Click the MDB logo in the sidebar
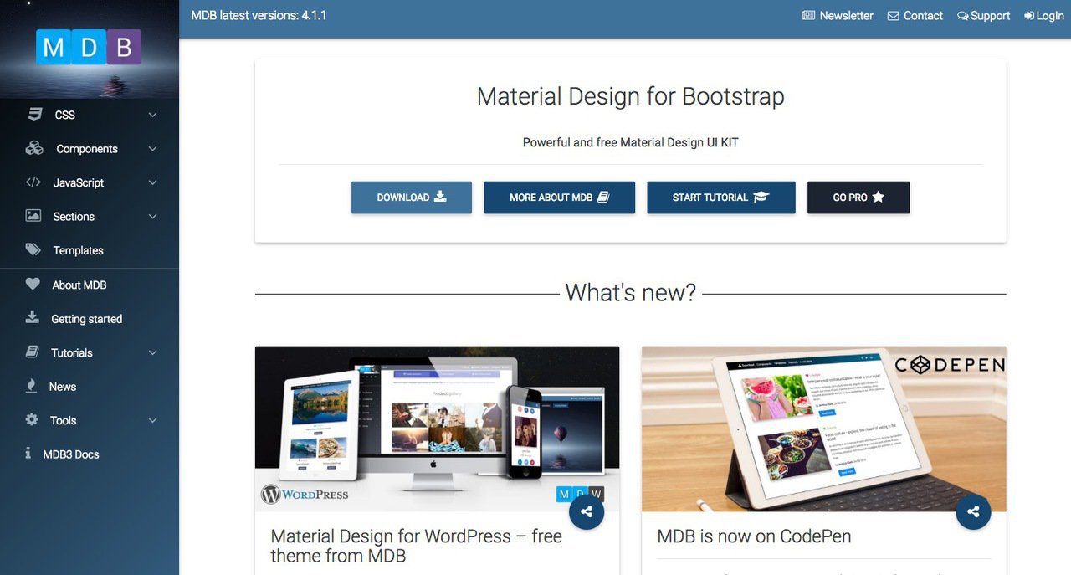Screen dimensions: 1071x575 [89, 48]
